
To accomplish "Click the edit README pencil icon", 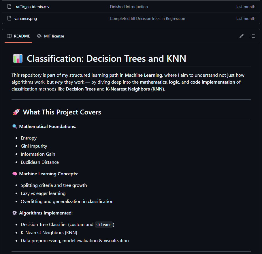I will pos(242,36).
